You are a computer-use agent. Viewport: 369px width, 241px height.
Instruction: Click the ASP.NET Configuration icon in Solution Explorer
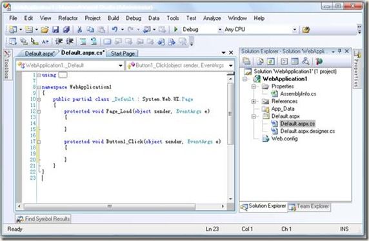click(x=319, y=61)
